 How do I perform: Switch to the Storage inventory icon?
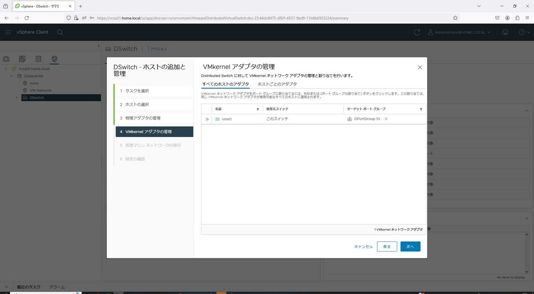click(38, 59)
